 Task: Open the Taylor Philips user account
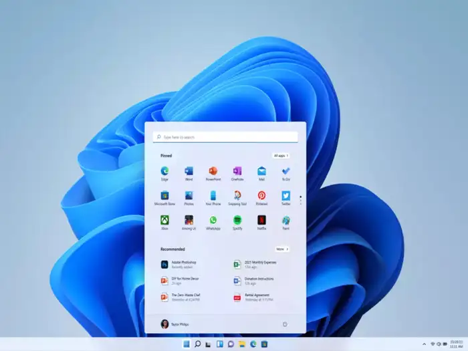coord(175,324)
